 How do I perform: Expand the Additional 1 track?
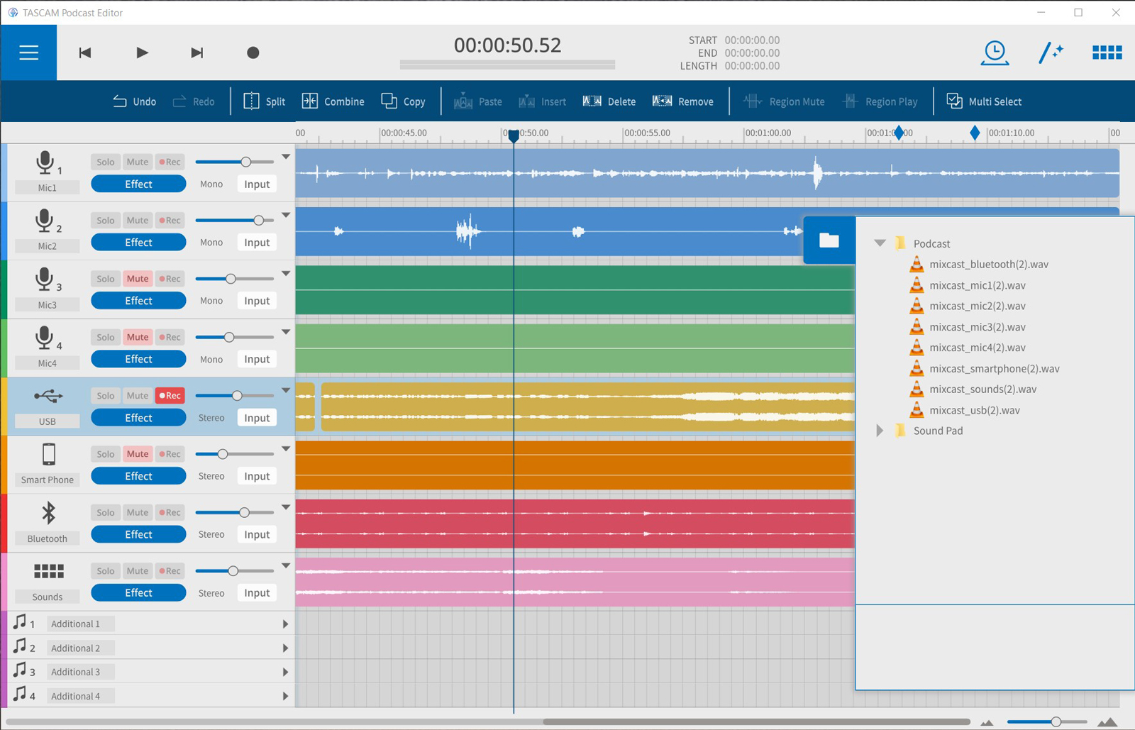[x=285, y=624]
